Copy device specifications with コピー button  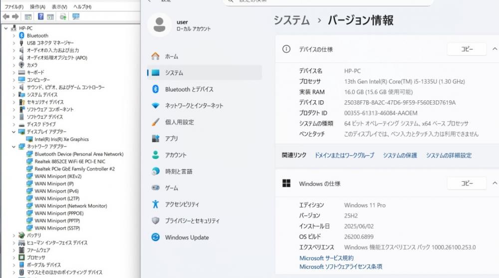pos(467,49)
